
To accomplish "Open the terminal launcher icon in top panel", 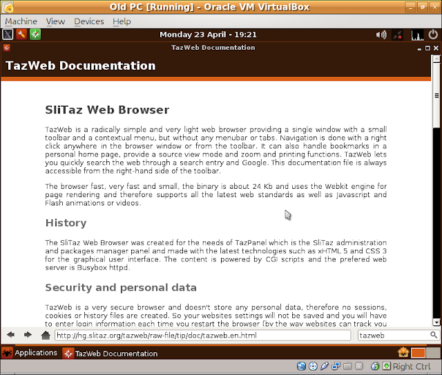I will (8, 35).
